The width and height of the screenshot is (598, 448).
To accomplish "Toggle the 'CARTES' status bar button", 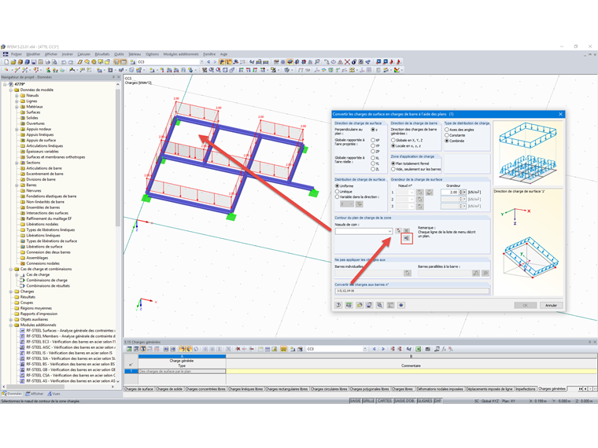I will [x=385, y=401].
